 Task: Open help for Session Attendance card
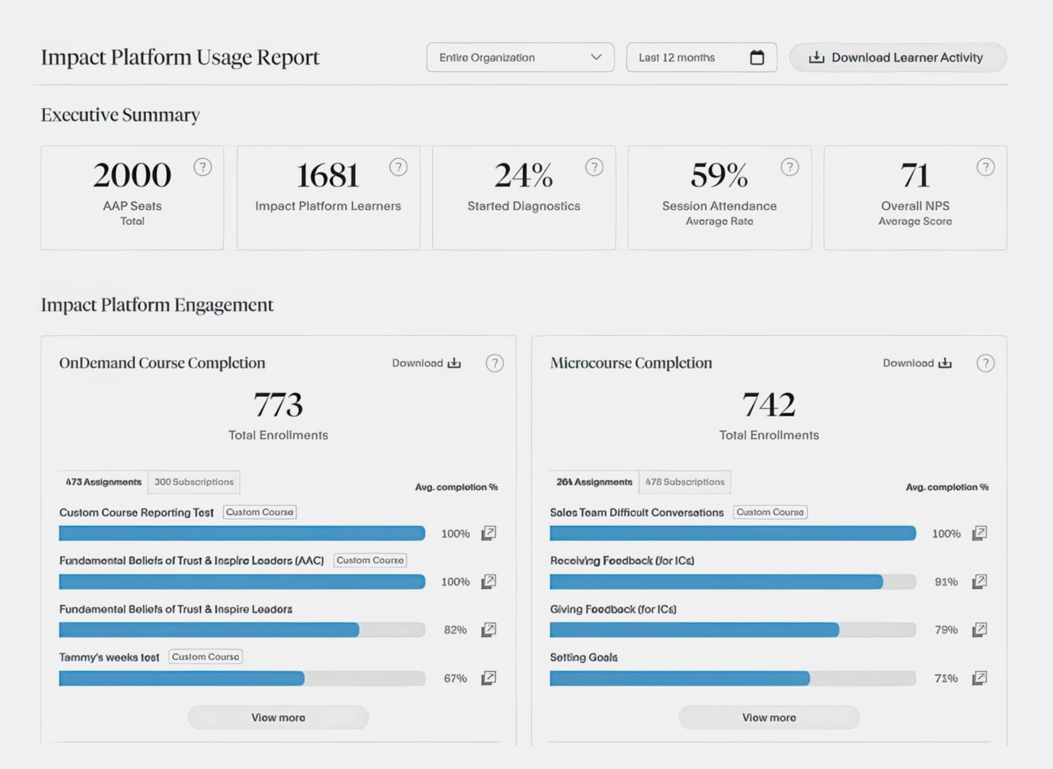coord(789,168)
